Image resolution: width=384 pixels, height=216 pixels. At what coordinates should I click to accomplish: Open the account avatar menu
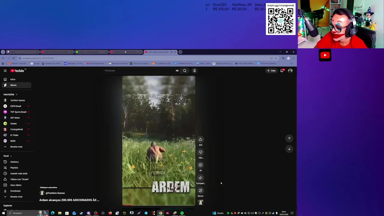[x=290, y=70]
